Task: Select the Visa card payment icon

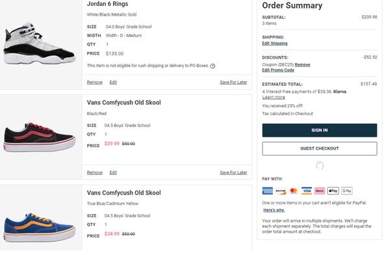Action: pos(307,191)
